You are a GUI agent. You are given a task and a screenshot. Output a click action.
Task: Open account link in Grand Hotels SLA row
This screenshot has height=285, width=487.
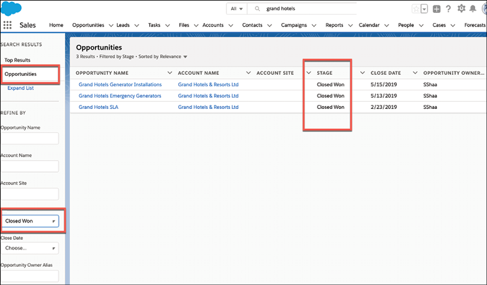208,107
